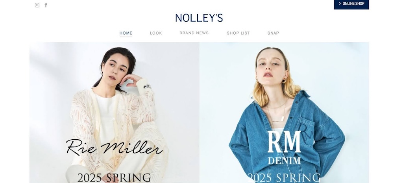Select the HOME navigation tab
Image resolution: width=403 pixels, height=183 pixels.
[x=126, y=33]
